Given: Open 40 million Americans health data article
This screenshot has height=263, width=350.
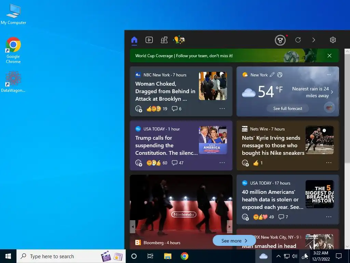Looking at the screenshot, I should click(x=272, y=200).
